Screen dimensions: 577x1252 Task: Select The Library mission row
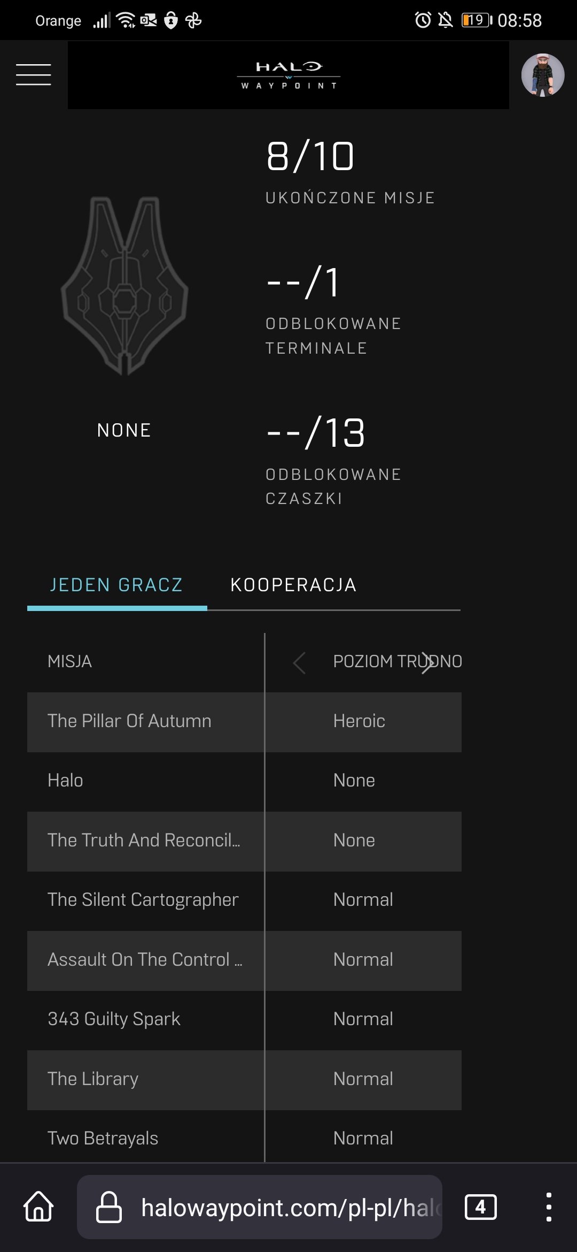[x=93, y=1079]
